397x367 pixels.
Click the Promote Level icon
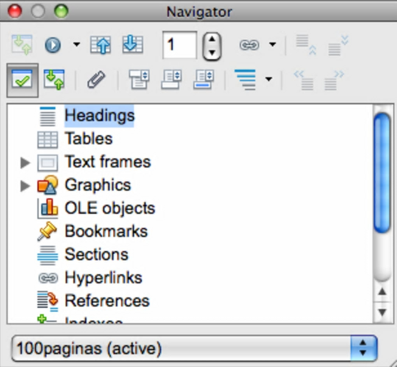click(304, 80)
